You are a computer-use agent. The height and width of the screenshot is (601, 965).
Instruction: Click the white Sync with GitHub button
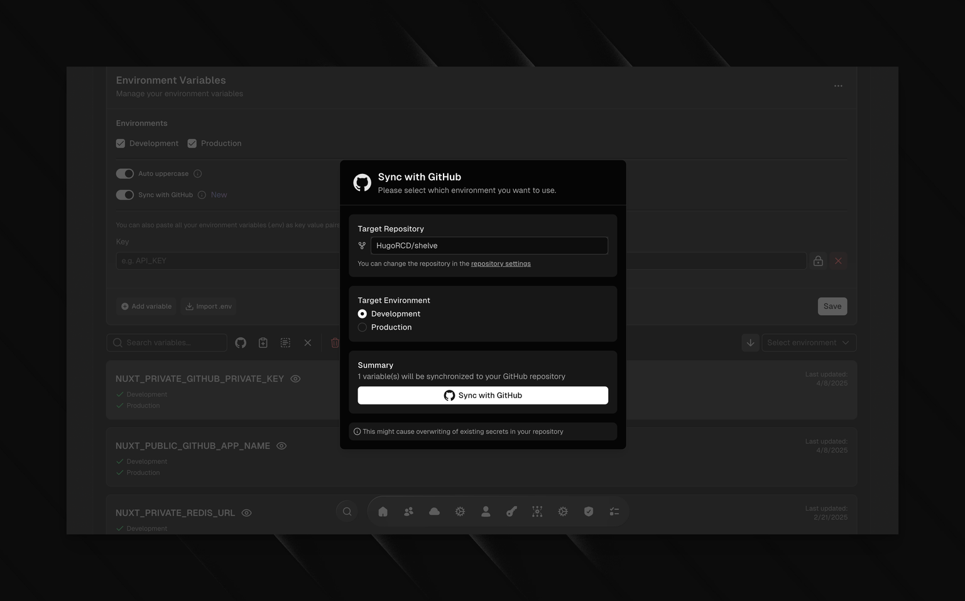pyautogui.click(x=482, y=395)
